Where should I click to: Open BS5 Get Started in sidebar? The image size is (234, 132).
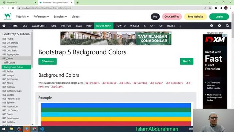point(10,43)
